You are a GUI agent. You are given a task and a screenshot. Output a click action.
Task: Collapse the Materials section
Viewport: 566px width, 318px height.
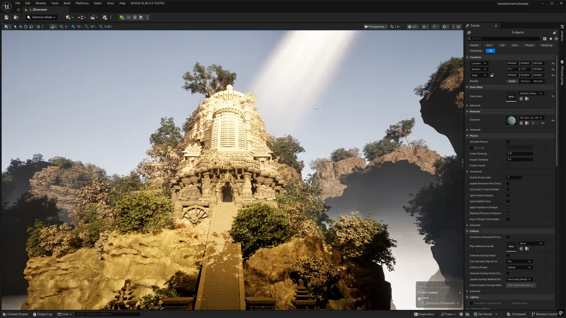pos(467,111)
